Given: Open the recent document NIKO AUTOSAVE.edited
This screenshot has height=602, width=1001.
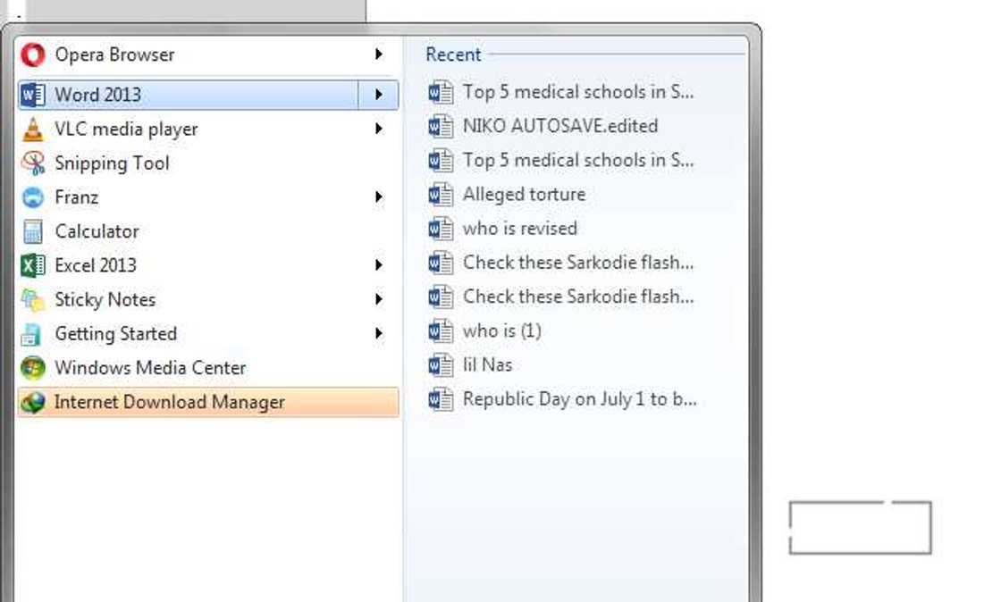Looking at the screenshot, I should [x=559, y=126].
